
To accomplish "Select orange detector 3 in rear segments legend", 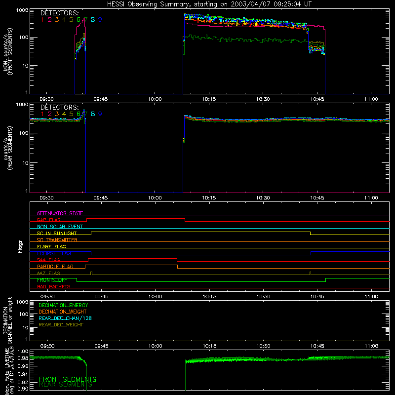I will point(57,114).
